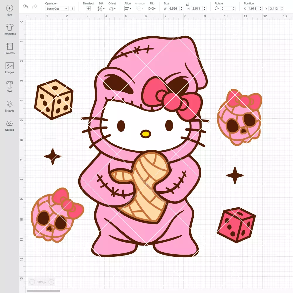Select the pink hooded cat character image
293x293 pixels.
pos(144,146)
